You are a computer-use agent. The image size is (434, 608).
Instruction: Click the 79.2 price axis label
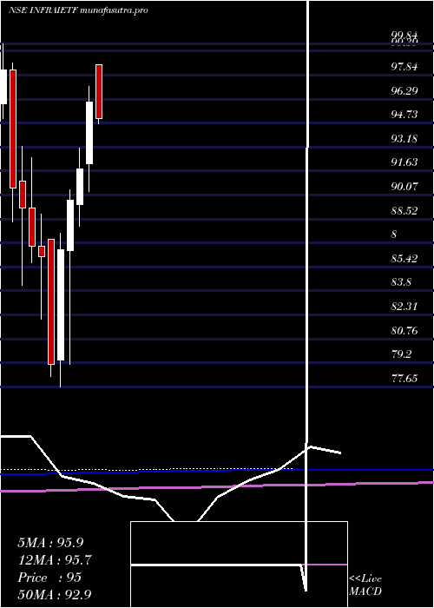pos(401,354)
